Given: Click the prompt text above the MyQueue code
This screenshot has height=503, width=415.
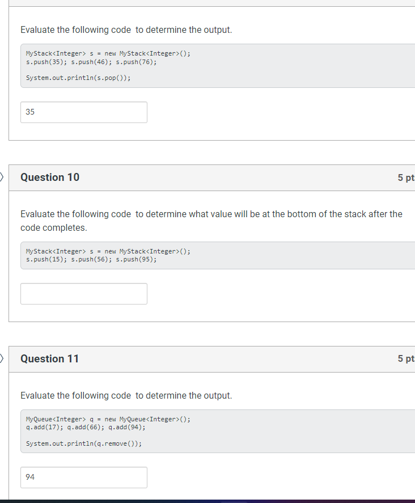Looking at the screenshot, I should coord(126,395).
